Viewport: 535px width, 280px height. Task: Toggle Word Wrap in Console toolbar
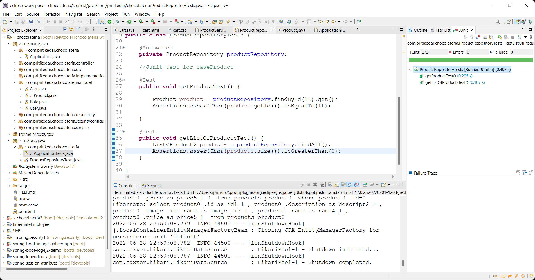click(x=343, y=185)
